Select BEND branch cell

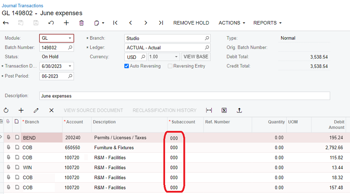click(x=42, y=138)
